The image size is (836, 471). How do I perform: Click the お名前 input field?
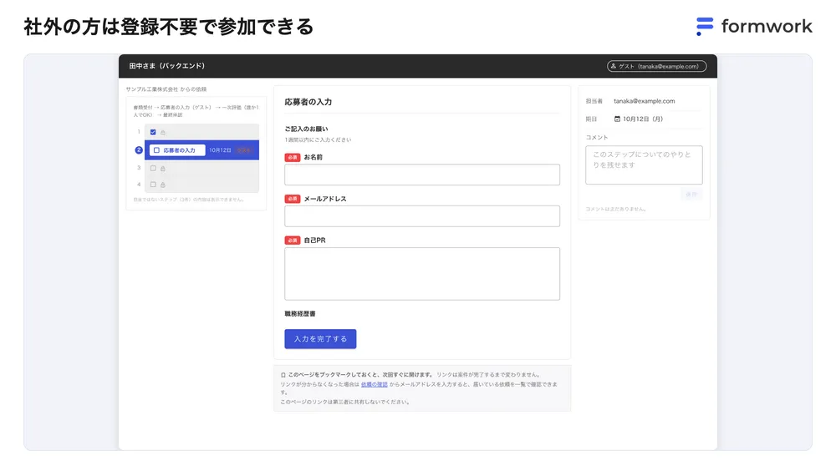422,175
